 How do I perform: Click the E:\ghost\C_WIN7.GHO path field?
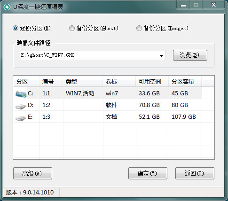pos(93,55)
